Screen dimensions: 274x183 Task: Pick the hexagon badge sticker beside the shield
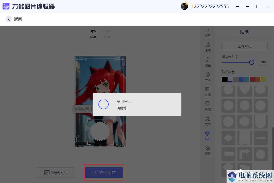pyautogui.click(x=245, y=121)
